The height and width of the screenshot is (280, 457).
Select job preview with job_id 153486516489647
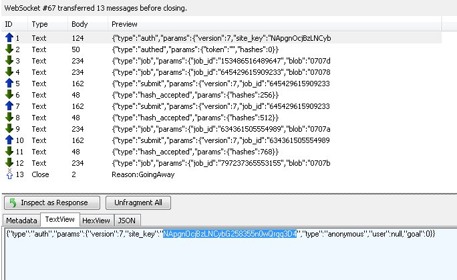pos(221,61)
